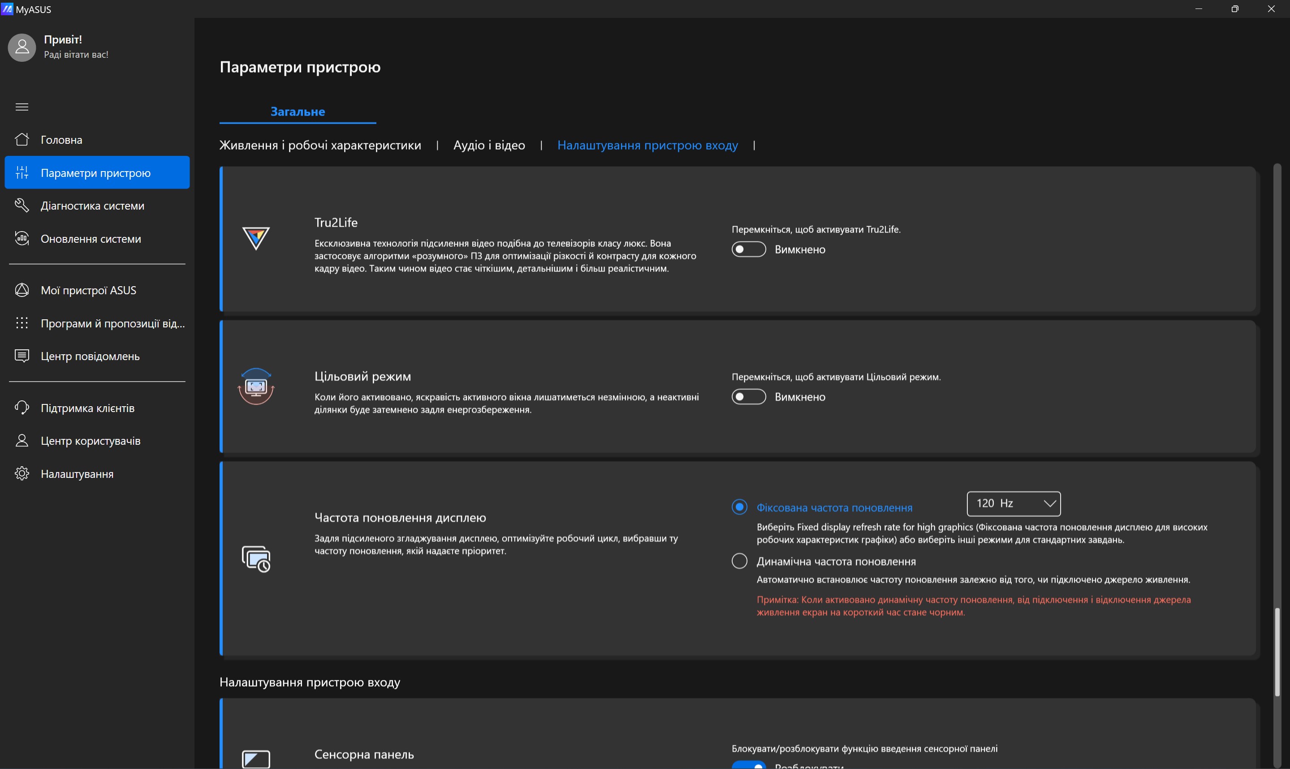The width and height of the screenshot is (1290, 769).
Task: Click the vertical scrollbar thumb
Action: [x=1277, y=652]
